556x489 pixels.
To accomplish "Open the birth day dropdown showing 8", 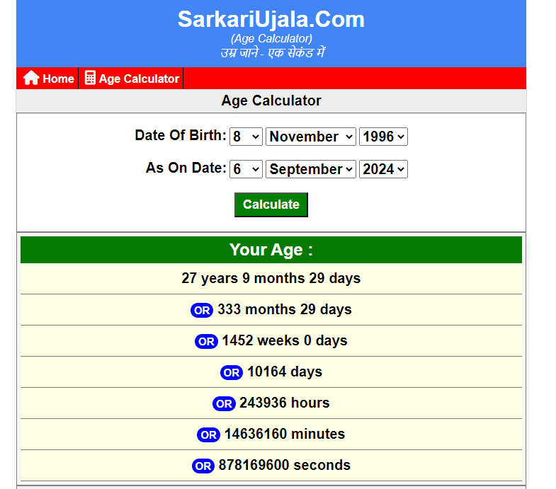I will tap(246, 137).
